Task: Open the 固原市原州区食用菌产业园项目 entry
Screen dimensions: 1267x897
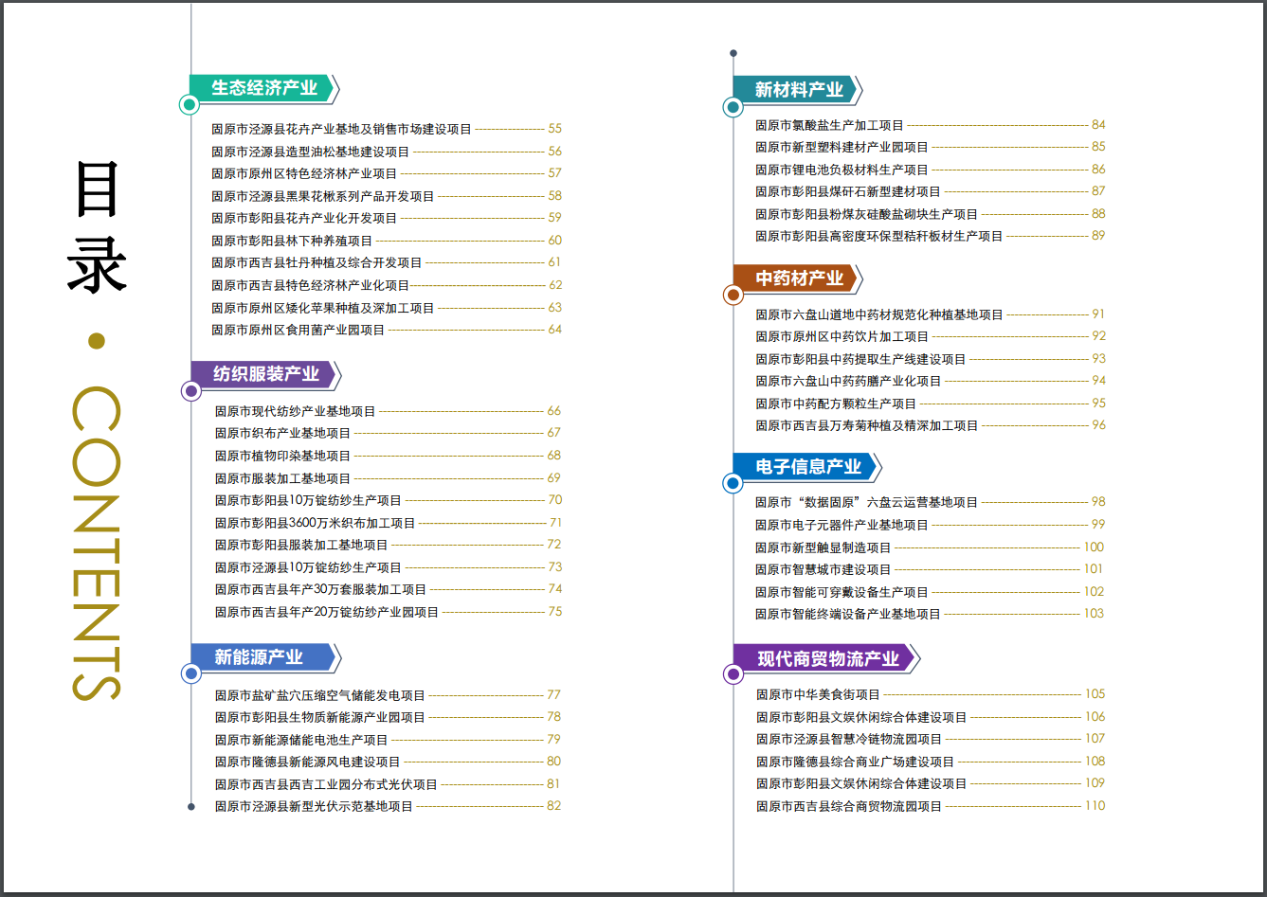Action: click(x=299, y=331)
